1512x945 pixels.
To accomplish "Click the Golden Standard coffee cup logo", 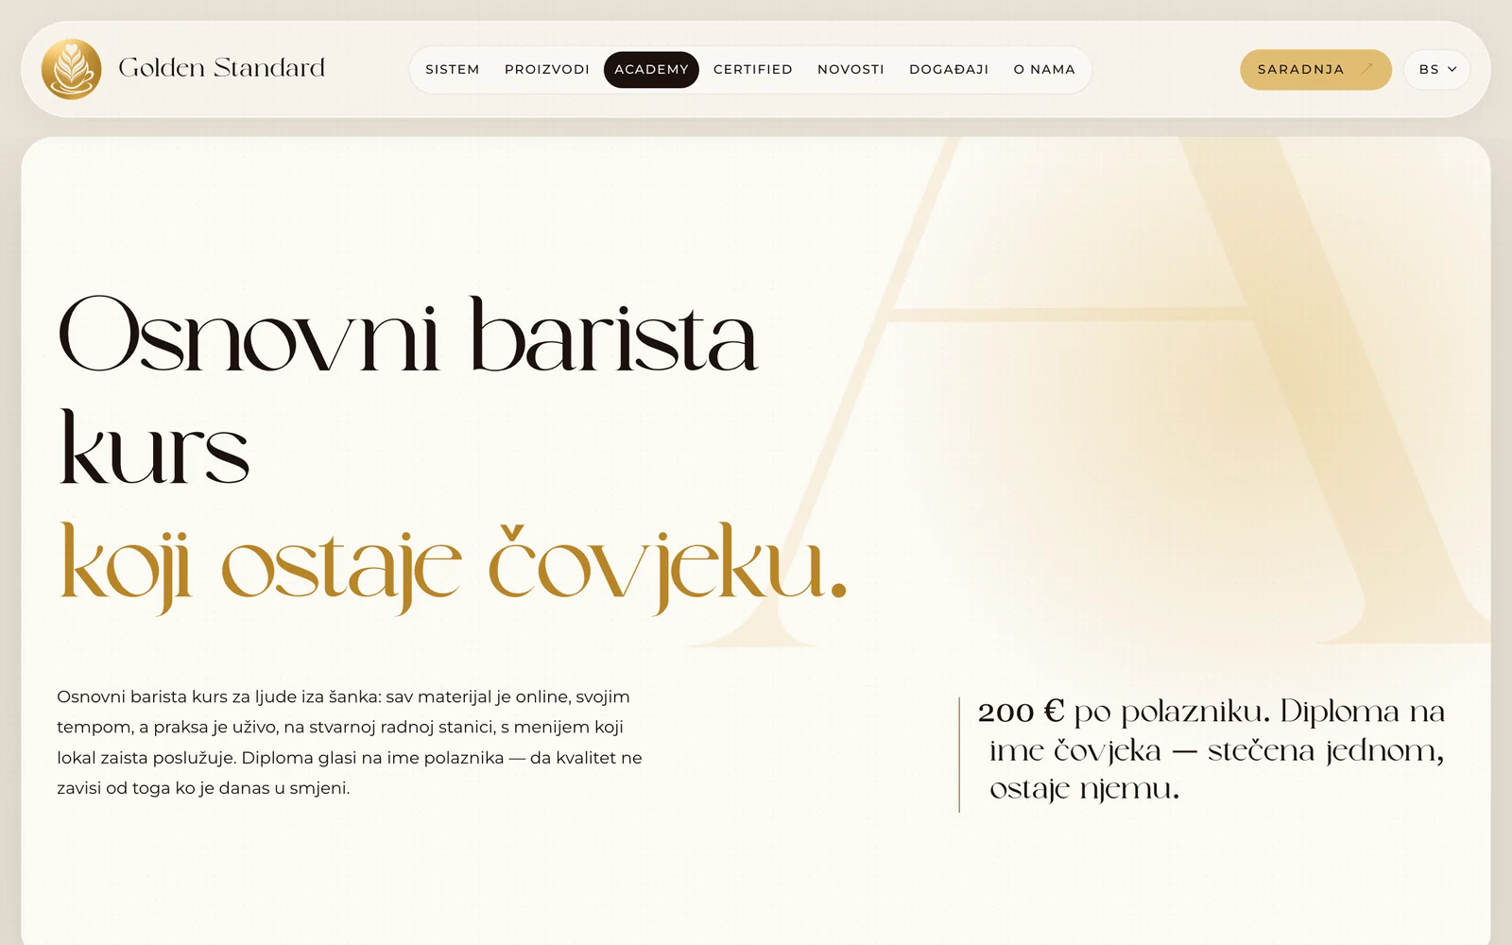I will pos(72,69).
